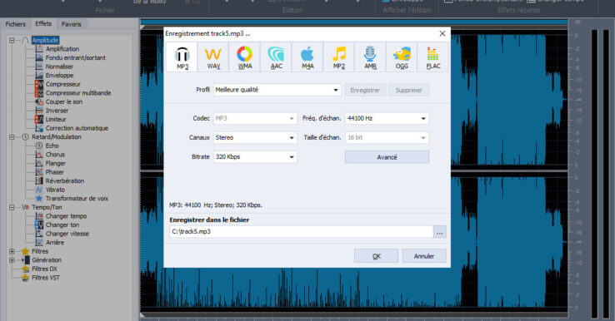This screenshot has width=615, height=321.
Task: Pick the AMR microphone icon
Action: 370,57
